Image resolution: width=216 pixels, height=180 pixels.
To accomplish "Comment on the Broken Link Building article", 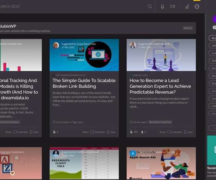I will (97, 132).
